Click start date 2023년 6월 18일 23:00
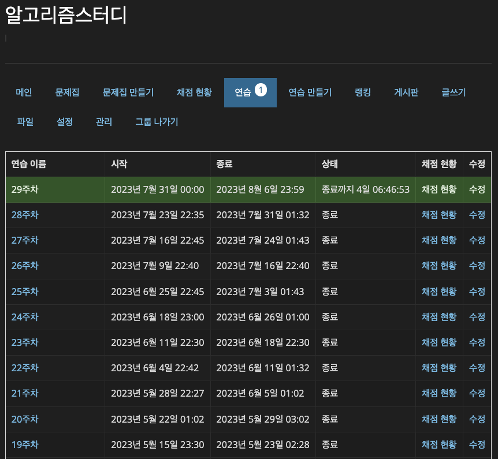This screenshot has width=498, height=459. [158, 317]
